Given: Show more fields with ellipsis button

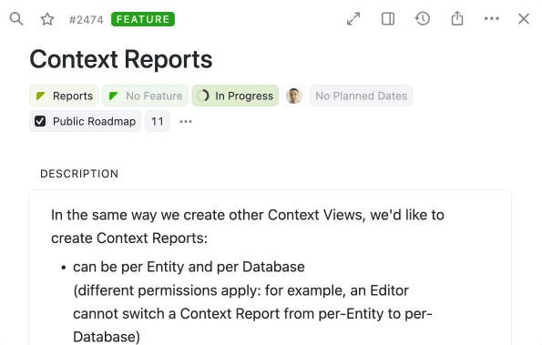Looking at the screenshot, I should click(x=186, y=121).
